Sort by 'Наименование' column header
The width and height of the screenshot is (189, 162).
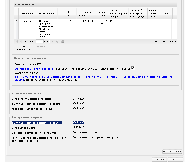click(x=47, y=14)
